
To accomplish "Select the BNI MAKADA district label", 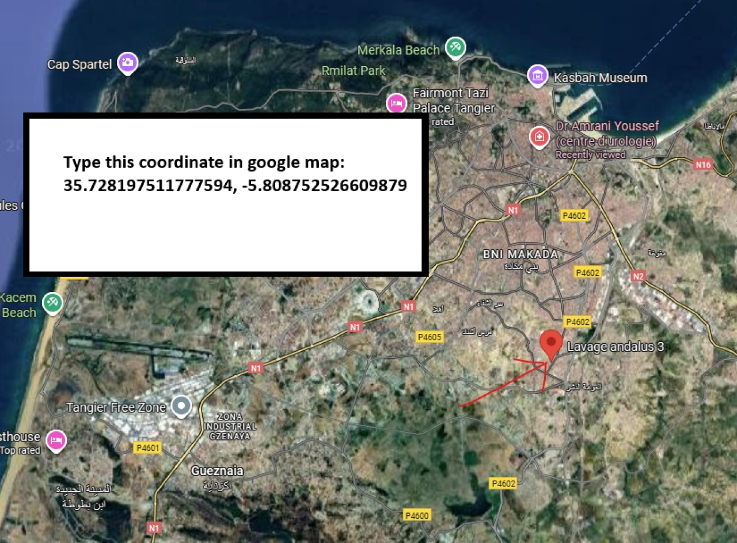I will [521, 254].
